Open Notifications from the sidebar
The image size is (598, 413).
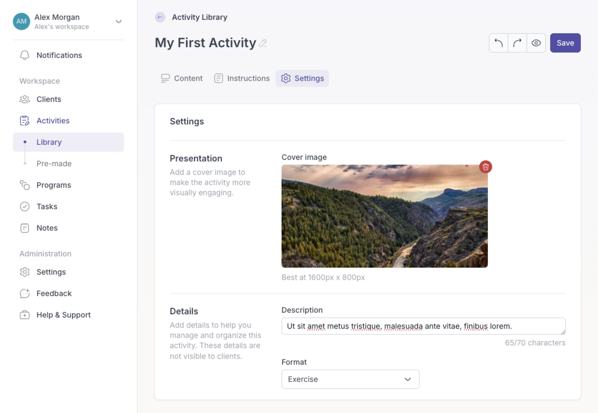[68, 55]
